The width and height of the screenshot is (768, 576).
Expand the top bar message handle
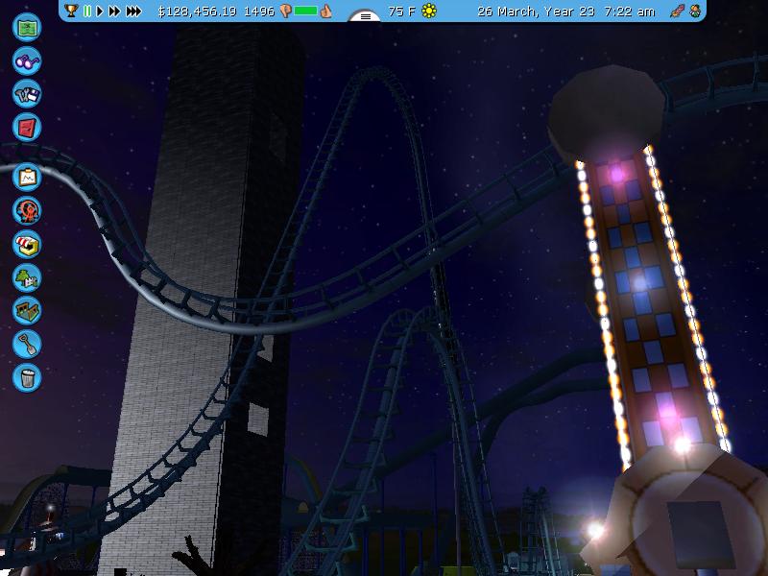coord(365,16)
